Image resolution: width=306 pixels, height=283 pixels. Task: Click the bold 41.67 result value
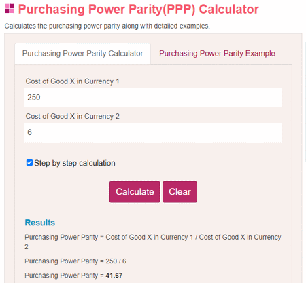(x=114, y=276)
